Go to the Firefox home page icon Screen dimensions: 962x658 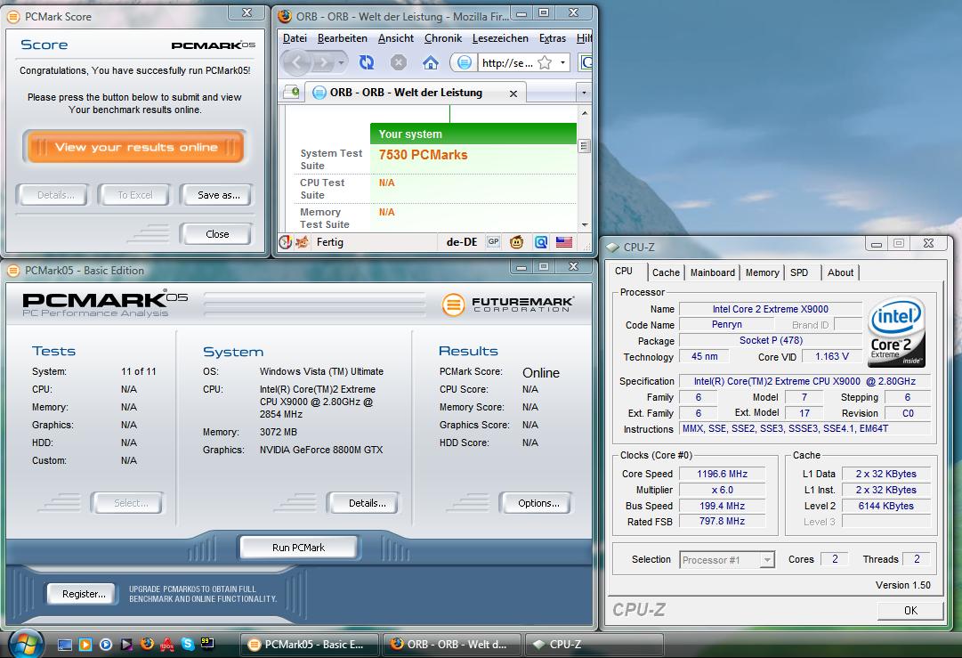(431, 62)
